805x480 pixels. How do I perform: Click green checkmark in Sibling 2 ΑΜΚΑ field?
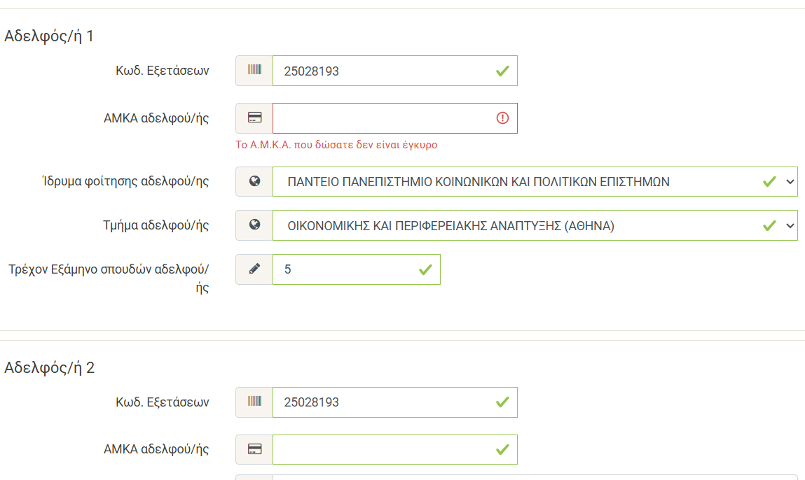pos(502,449)
